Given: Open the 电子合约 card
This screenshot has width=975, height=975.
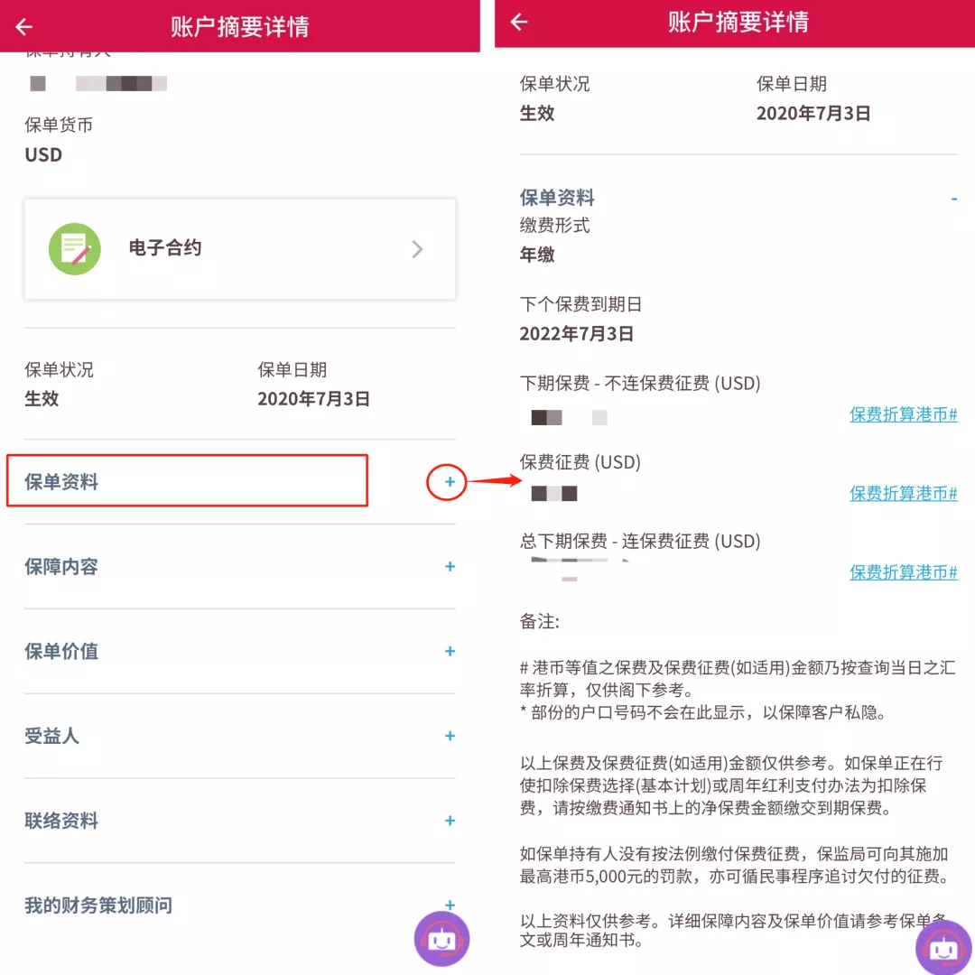Looking at the screenshot, I should [x=240, y=249].
